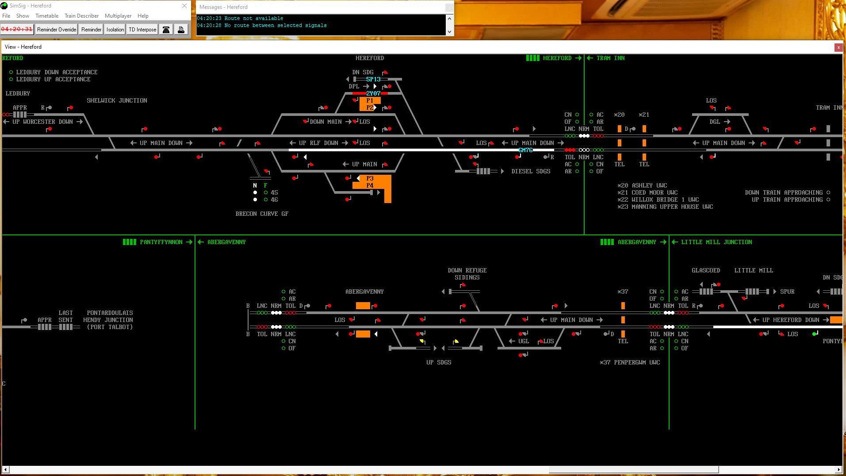This screenshot has width=846, height=476.
Task: Open the Help menu
Action: coord(143,15)
